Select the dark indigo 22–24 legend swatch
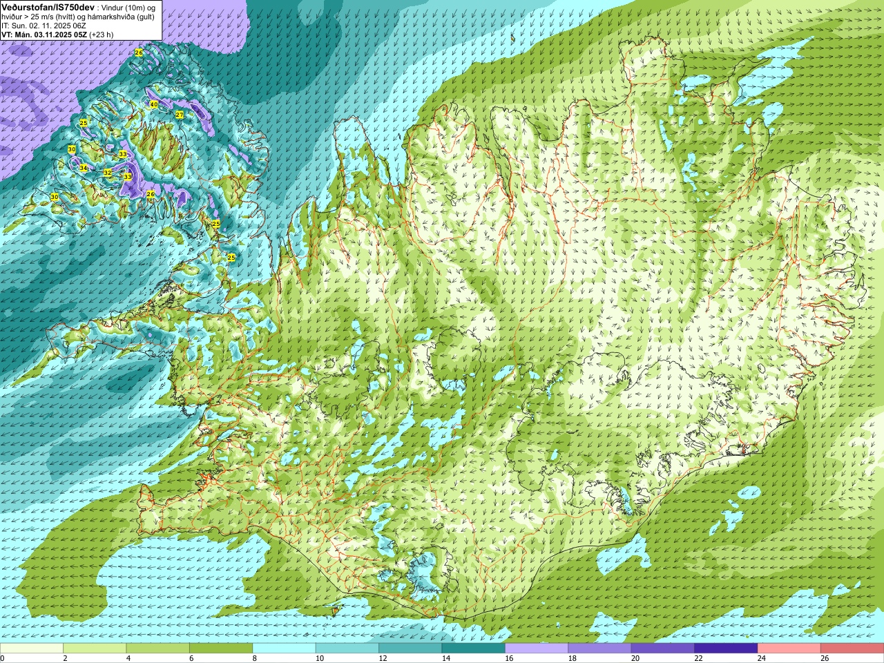This screenshot has width=884, height=663. (x=726, y=648)
